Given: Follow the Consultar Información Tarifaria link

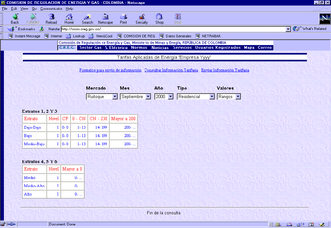Looking at the screenshot, I should point(171,70).
